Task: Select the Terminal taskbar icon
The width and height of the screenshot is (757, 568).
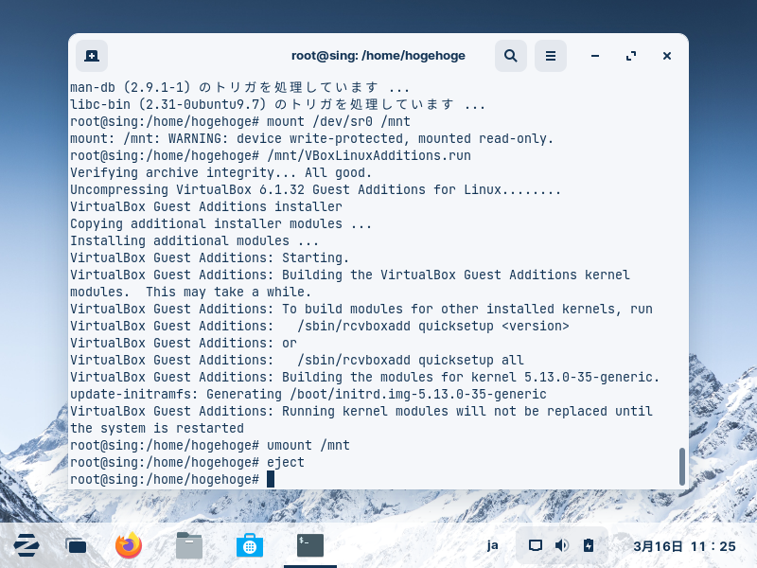Action: [310, 546]
